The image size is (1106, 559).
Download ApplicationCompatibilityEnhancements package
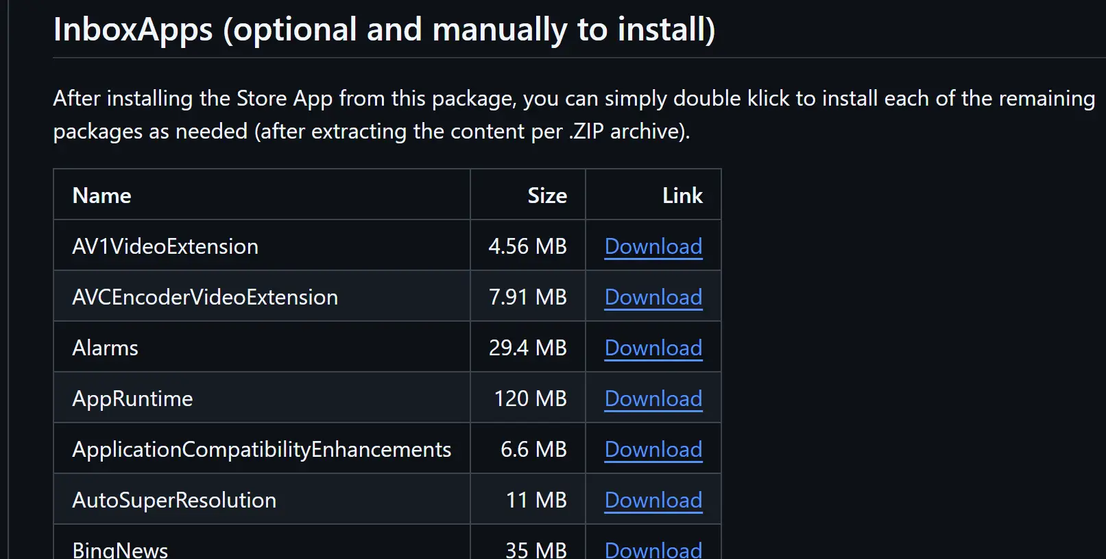pos(652,449)
